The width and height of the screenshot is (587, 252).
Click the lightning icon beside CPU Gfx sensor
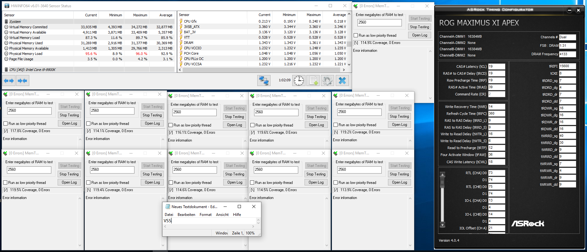click(181, 21)
